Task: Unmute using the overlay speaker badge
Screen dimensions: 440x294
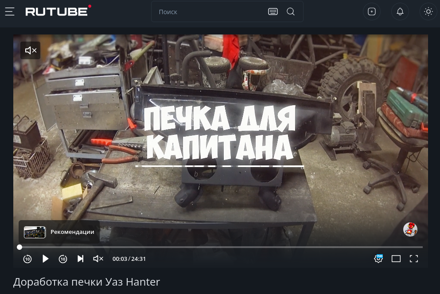Action: tap(30, 50)
